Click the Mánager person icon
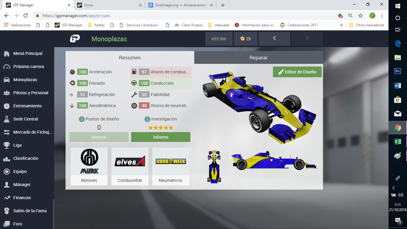407x229 pixels. (x=7, y=184)
